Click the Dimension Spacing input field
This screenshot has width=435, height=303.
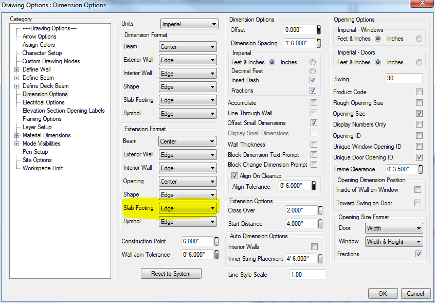(x=300, y=43)
